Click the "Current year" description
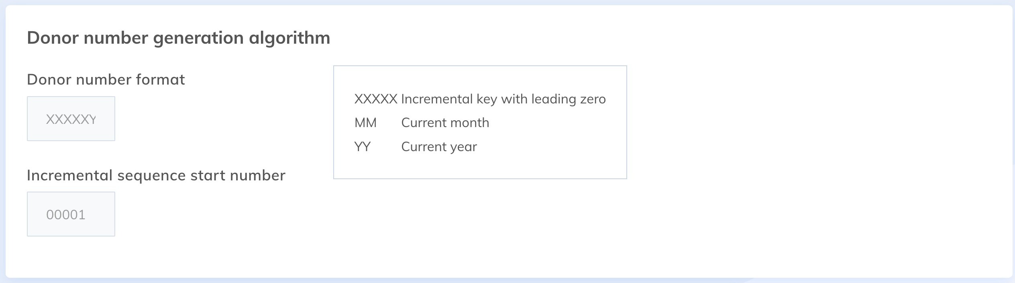Viewport: 1015px width, 283px height. 439,147
